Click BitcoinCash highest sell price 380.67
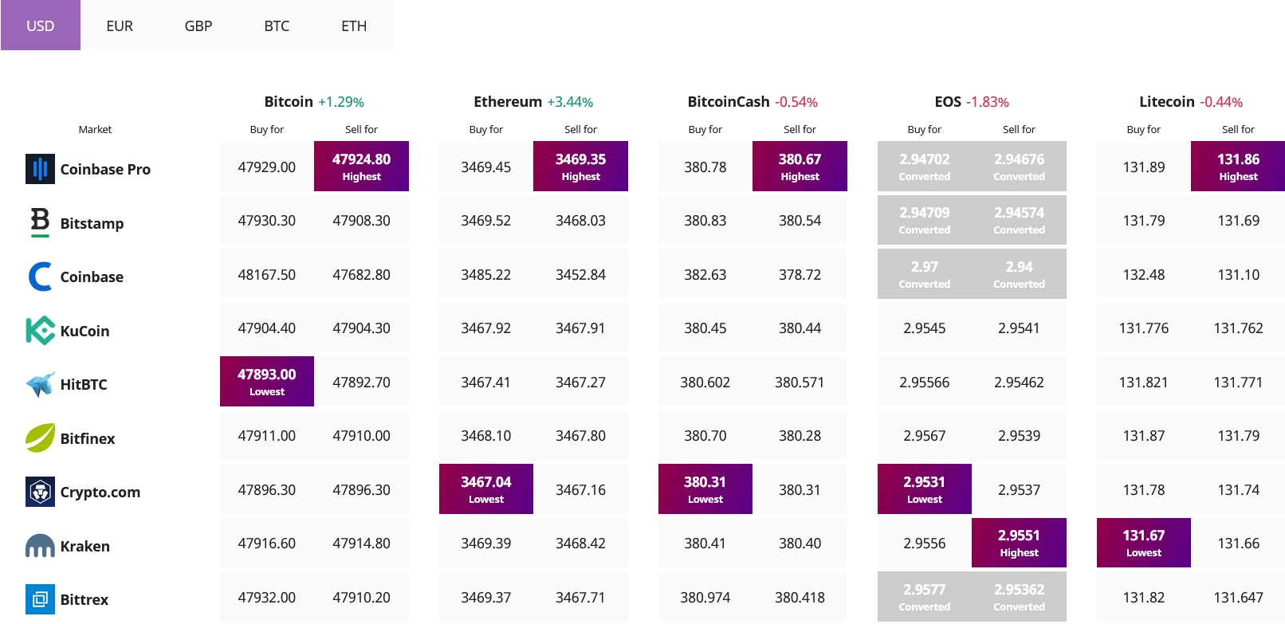 [800, 167]
